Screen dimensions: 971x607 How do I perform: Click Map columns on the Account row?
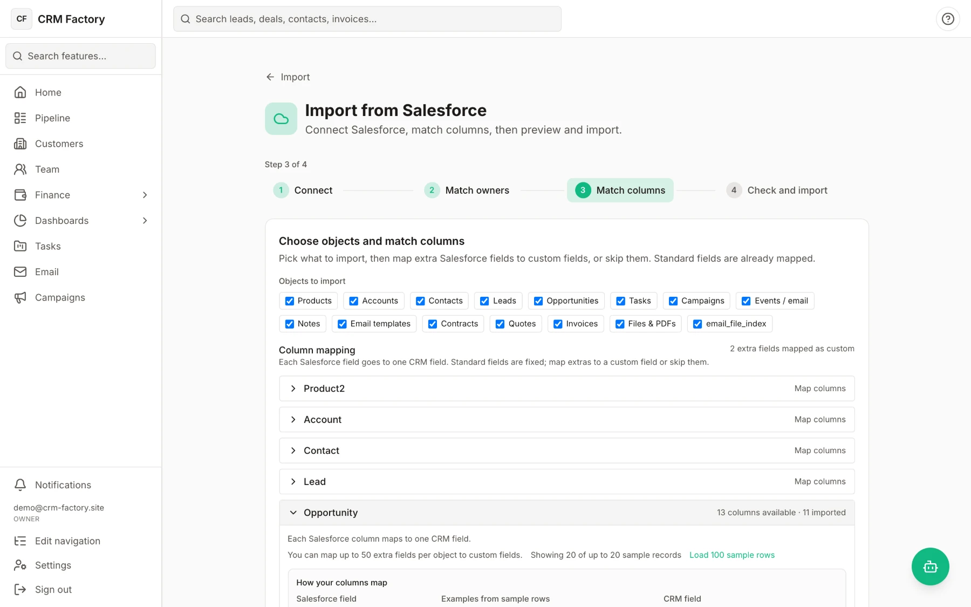pyautogui.click(x=820, y=420)
